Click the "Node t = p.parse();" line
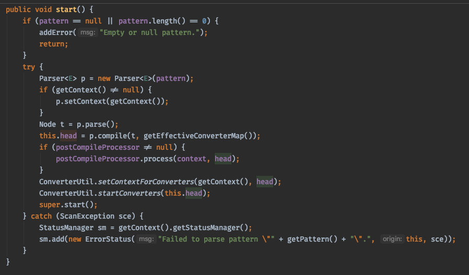Viewport: 469px width, 275px height. click(x=79, y=124)
